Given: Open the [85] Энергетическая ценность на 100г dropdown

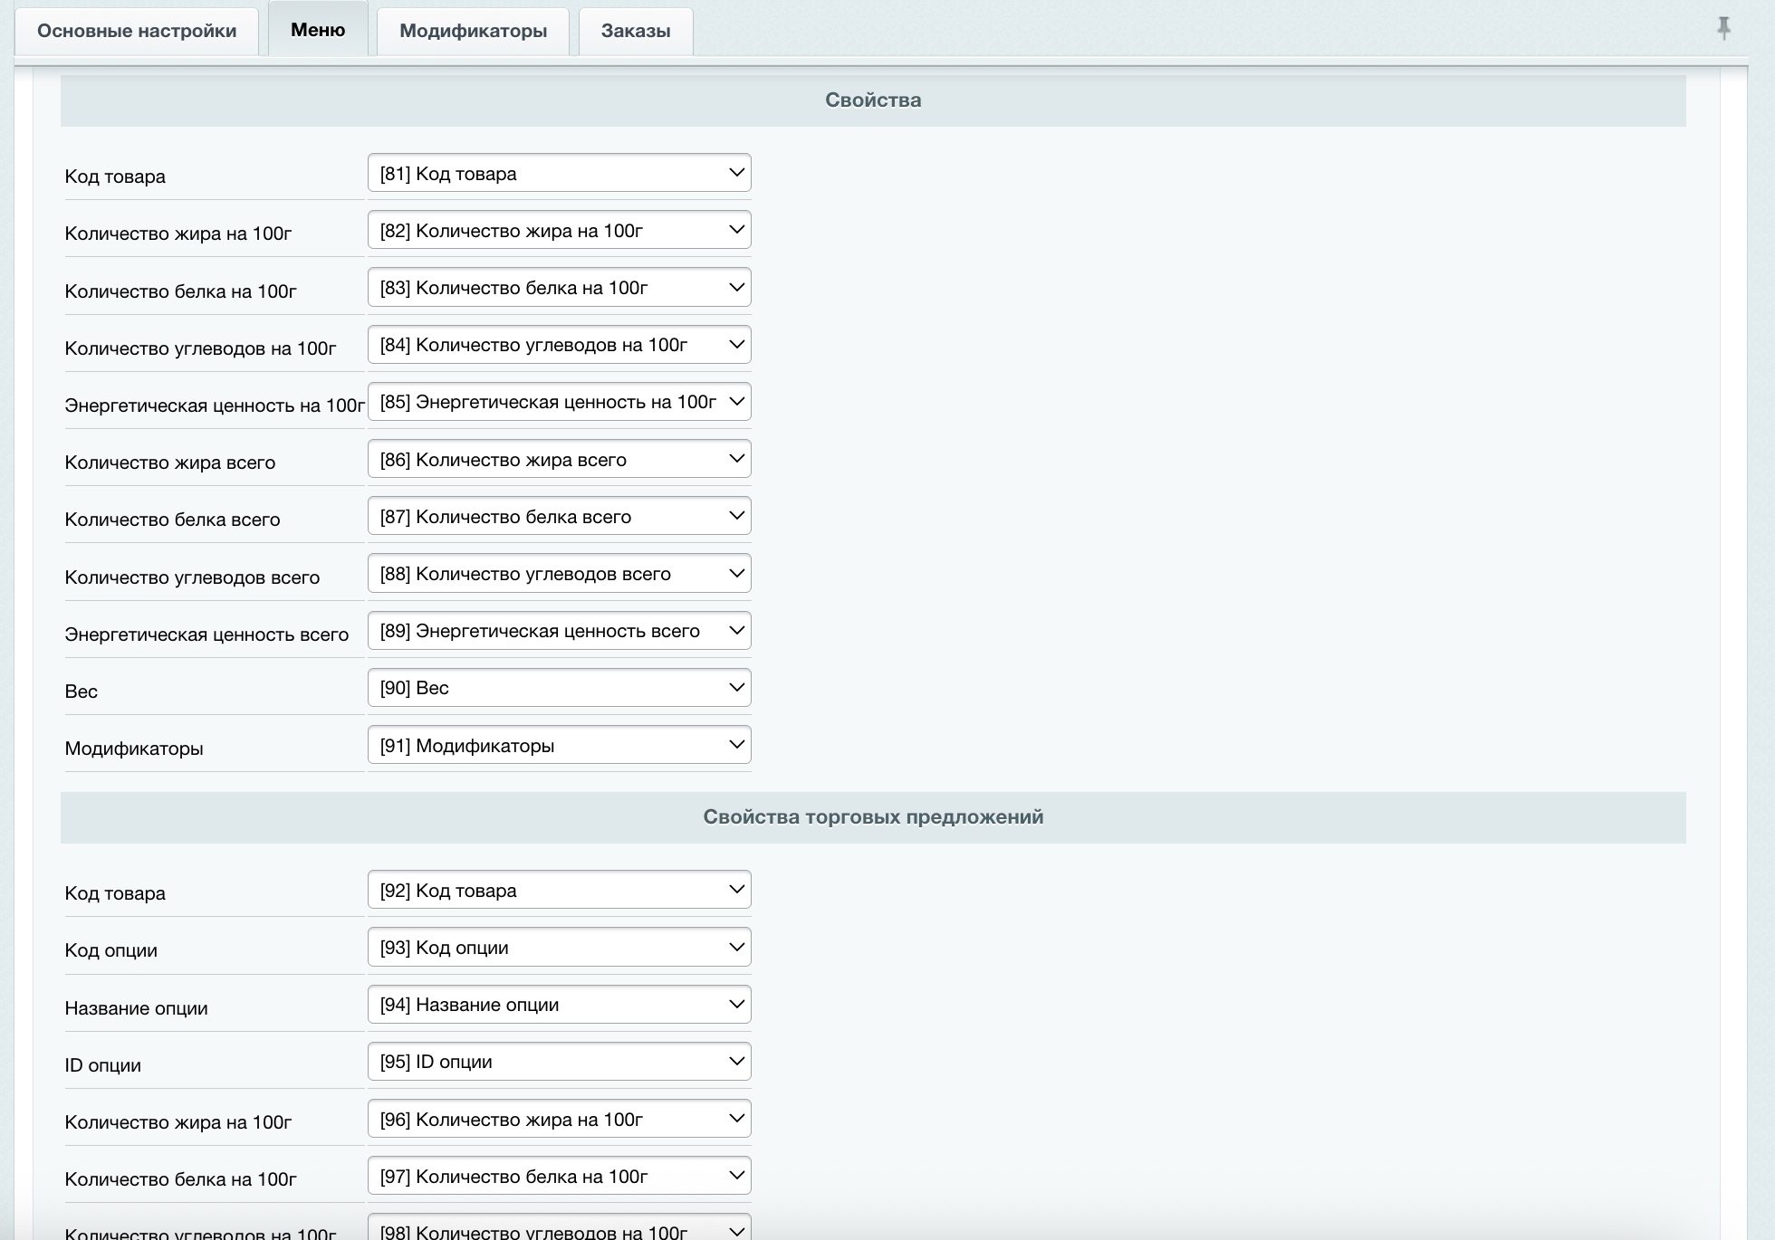Looking at the screenshot, I should click(559, 402).
